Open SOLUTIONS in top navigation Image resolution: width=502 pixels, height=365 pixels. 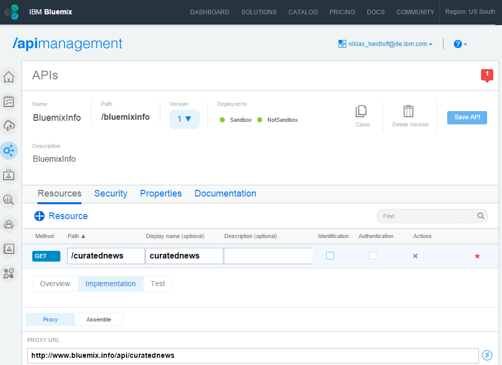[259, 12]
